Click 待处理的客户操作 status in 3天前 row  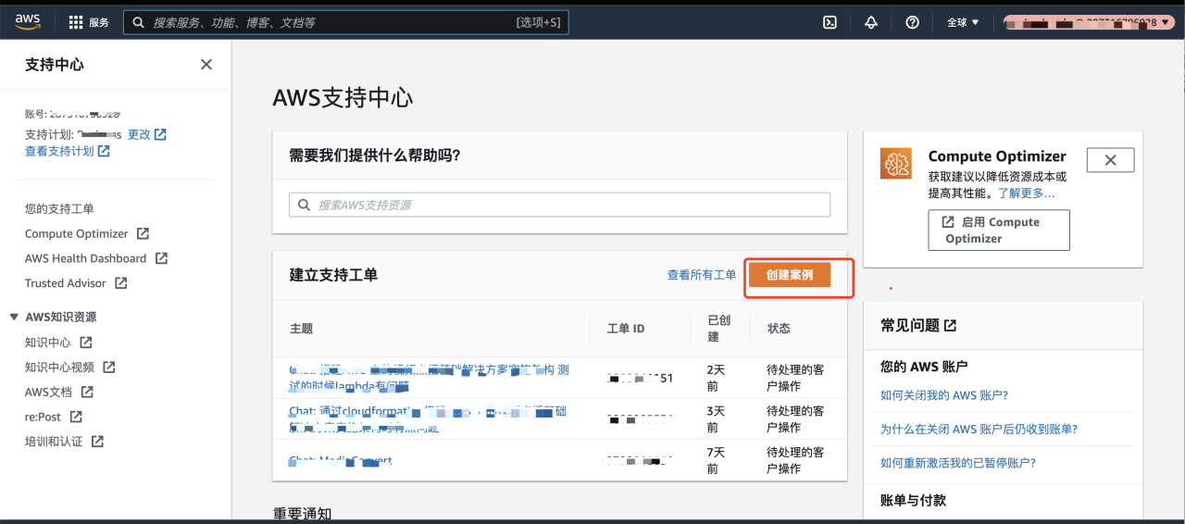(x=795, y=418)
